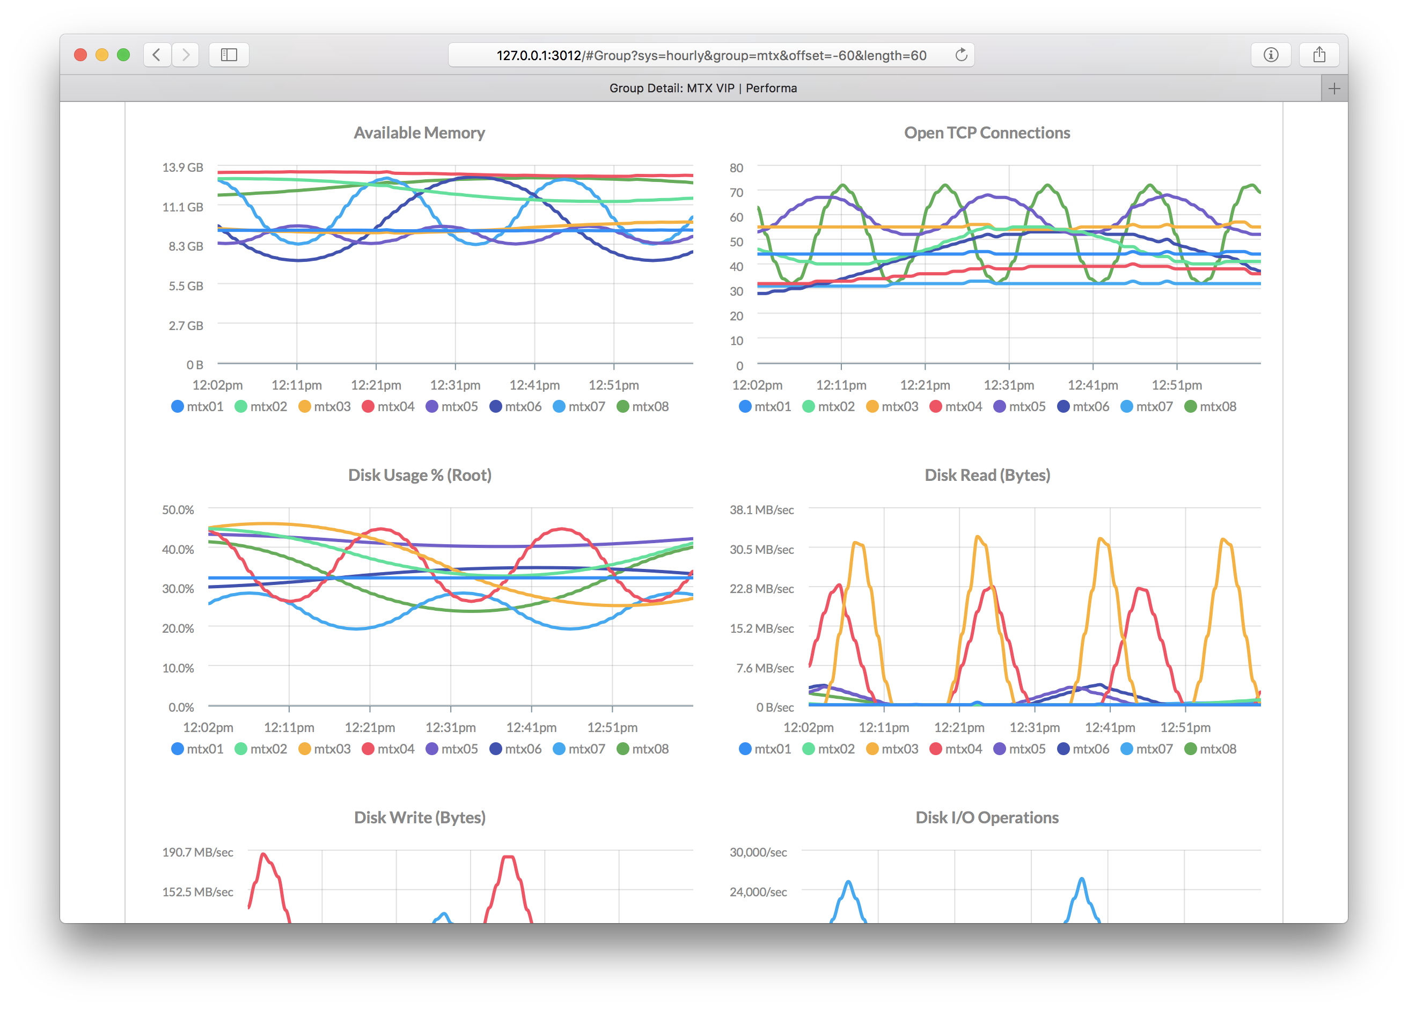The height and width of the screenshot is (1009, 1408).
Task: Click the green fullscreen window button
Action: (123, 55)
